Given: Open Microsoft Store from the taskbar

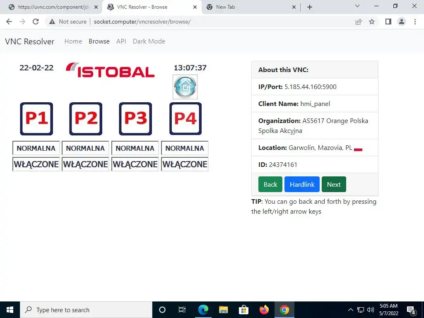Looking at the screenshot, I should tap(243, 310).
